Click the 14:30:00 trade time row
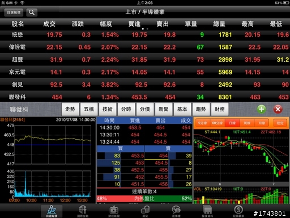The width and height of the screenshot is (290, 218). pyautogui.click(x=144, y=128)
